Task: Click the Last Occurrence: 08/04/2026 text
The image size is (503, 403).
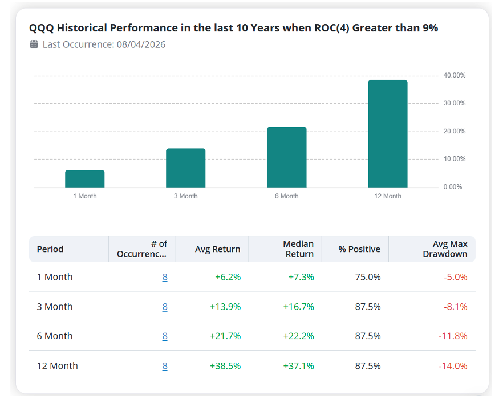Action: coord(104,44)
